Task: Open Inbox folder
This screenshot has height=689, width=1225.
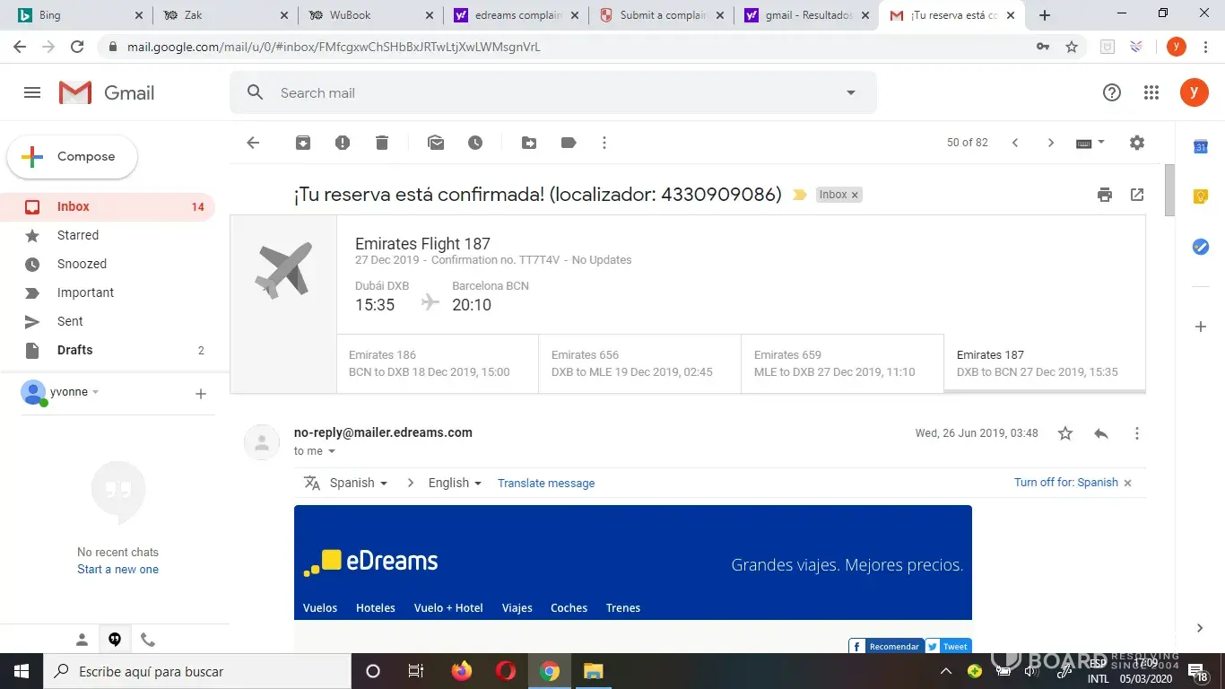Action: pos(108,206)
